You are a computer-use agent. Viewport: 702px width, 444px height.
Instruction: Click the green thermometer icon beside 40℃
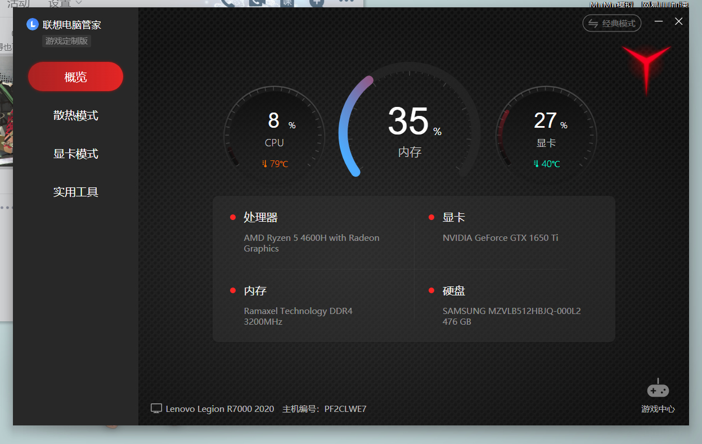(x=536, y=164)
